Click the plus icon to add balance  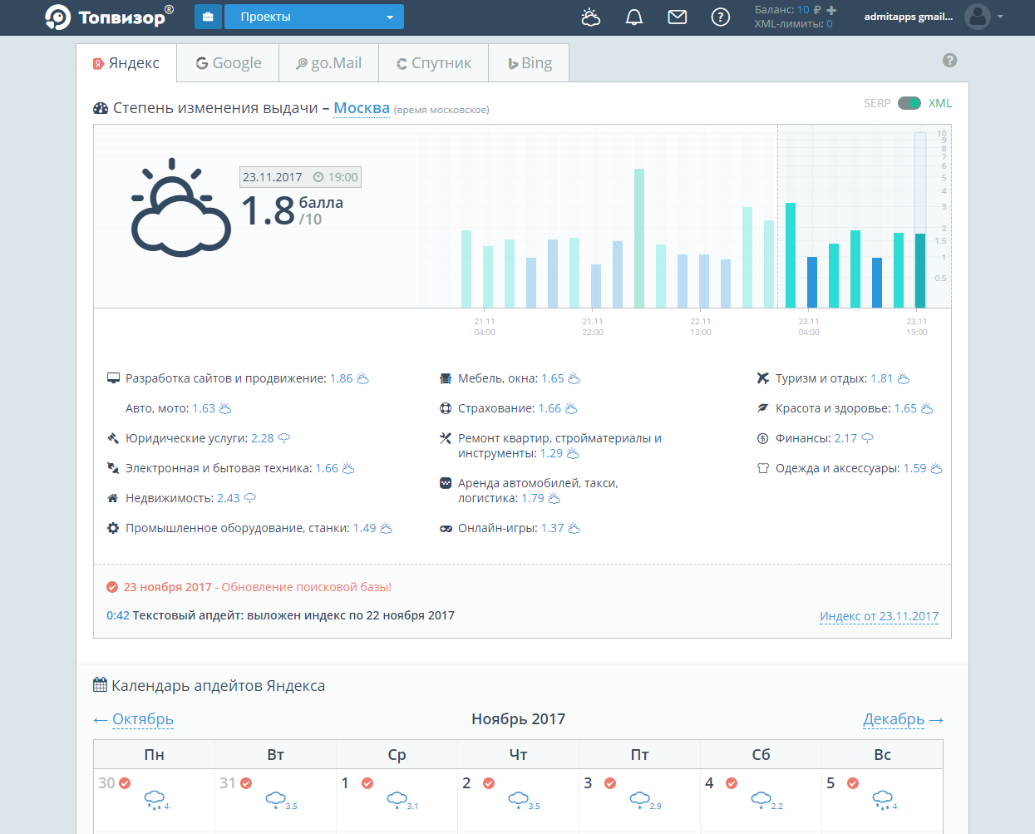click(x=831, y=10)
